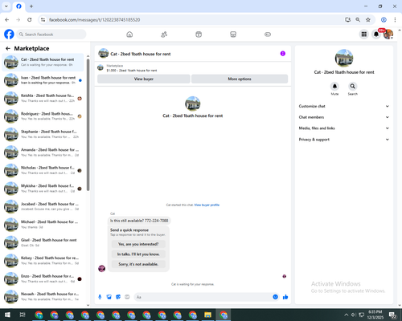
Task: Mute this conversation with bell icon
Action: (334, 86)
